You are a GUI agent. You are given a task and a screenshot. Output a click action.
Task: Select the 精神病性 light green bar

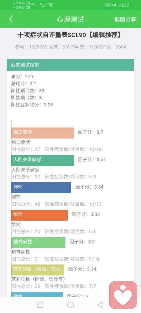pyautogui.click(x=38, y=242)
